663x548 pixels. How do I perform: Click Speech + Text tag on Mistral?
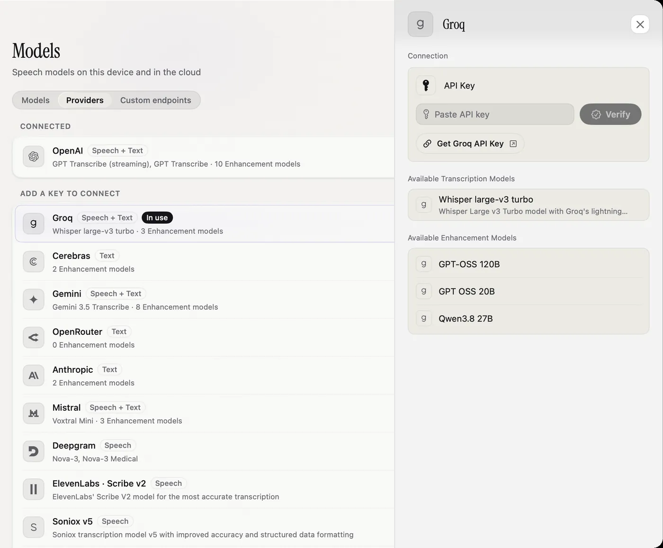click(115, 407)
